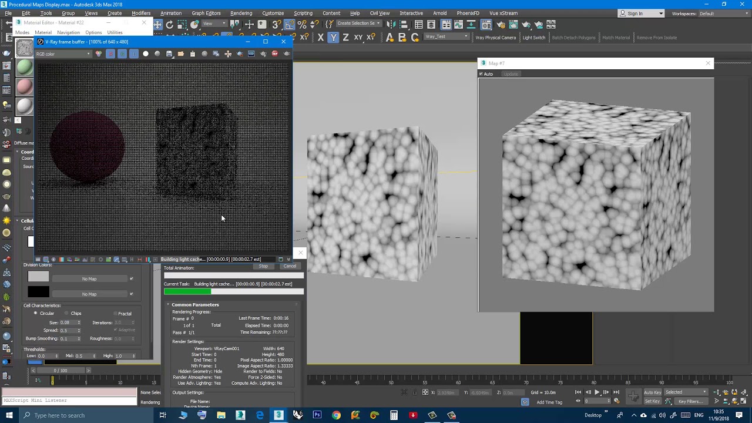752x423 pixels.
Task: Stop the current render
Action: 263,266
